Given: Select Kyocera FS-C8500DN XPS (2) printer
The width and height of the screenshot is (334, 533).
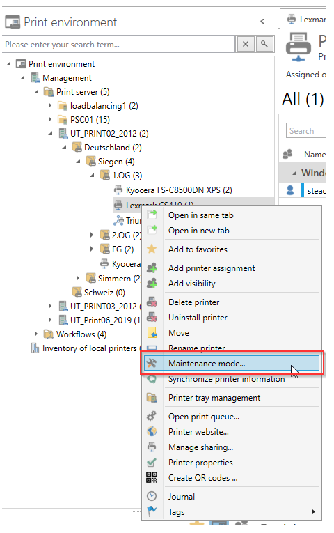Looking at the screenshot, I should pyautogui.click(x=179, y=190).
